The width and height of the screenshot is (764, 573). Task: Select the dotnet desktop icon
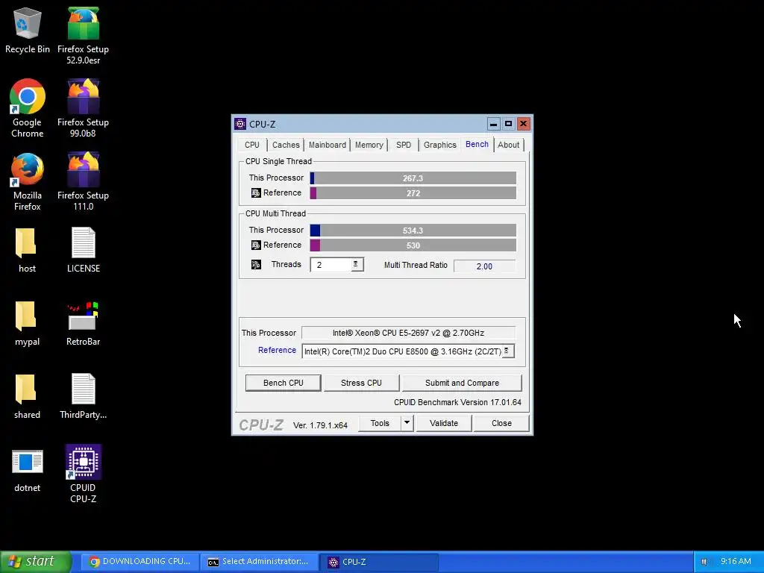click(x=28, y=470)
